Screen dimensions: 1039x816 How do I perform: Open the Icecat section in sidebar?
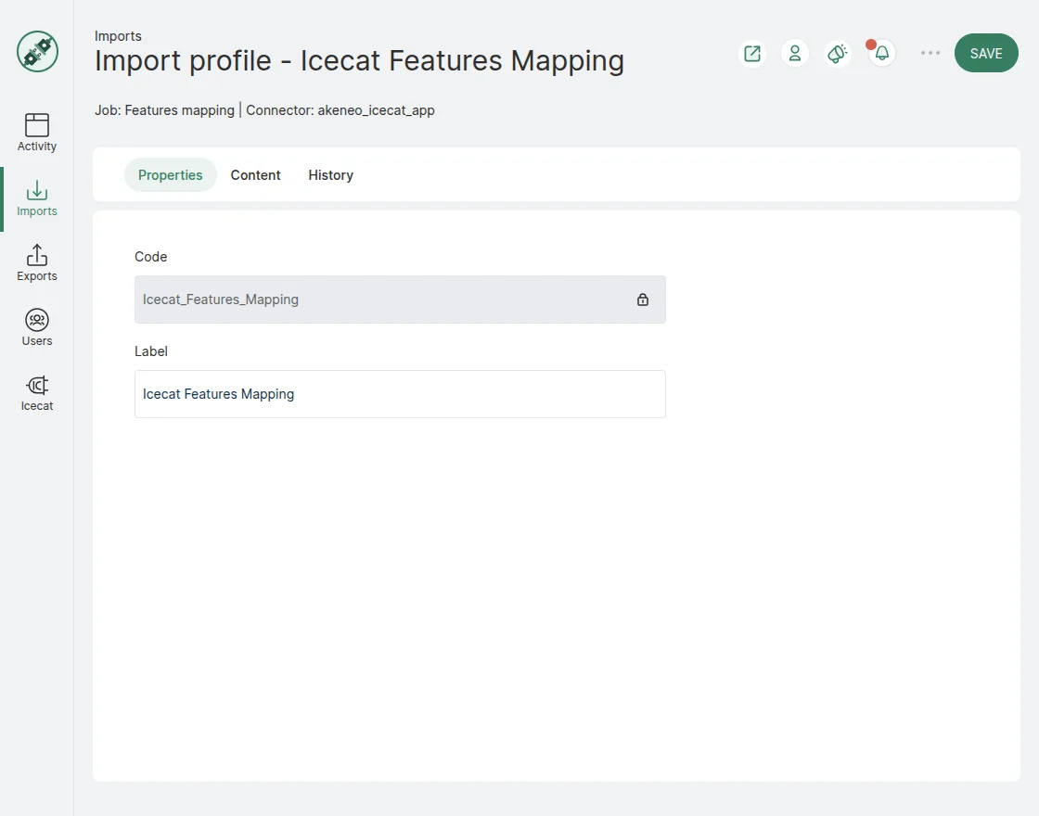[36, 391]
